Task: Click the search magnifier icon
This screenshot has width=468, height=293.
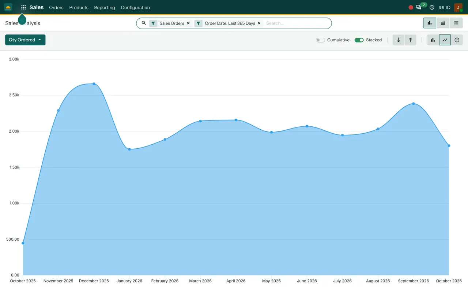Action: click(x=144, y=23)
